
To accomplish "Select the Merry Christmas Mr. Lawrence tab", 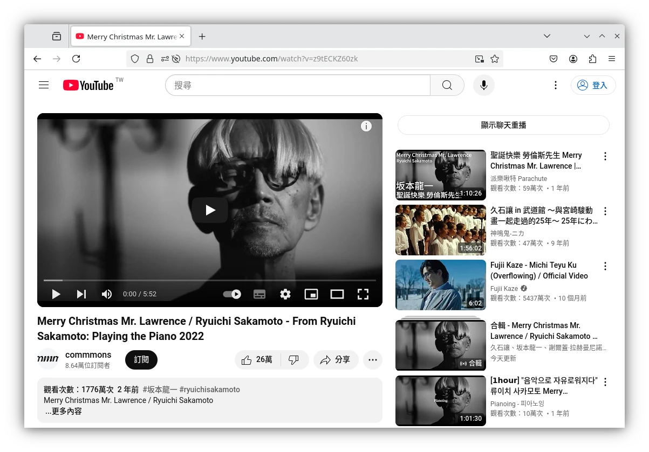I will point(131,37).
